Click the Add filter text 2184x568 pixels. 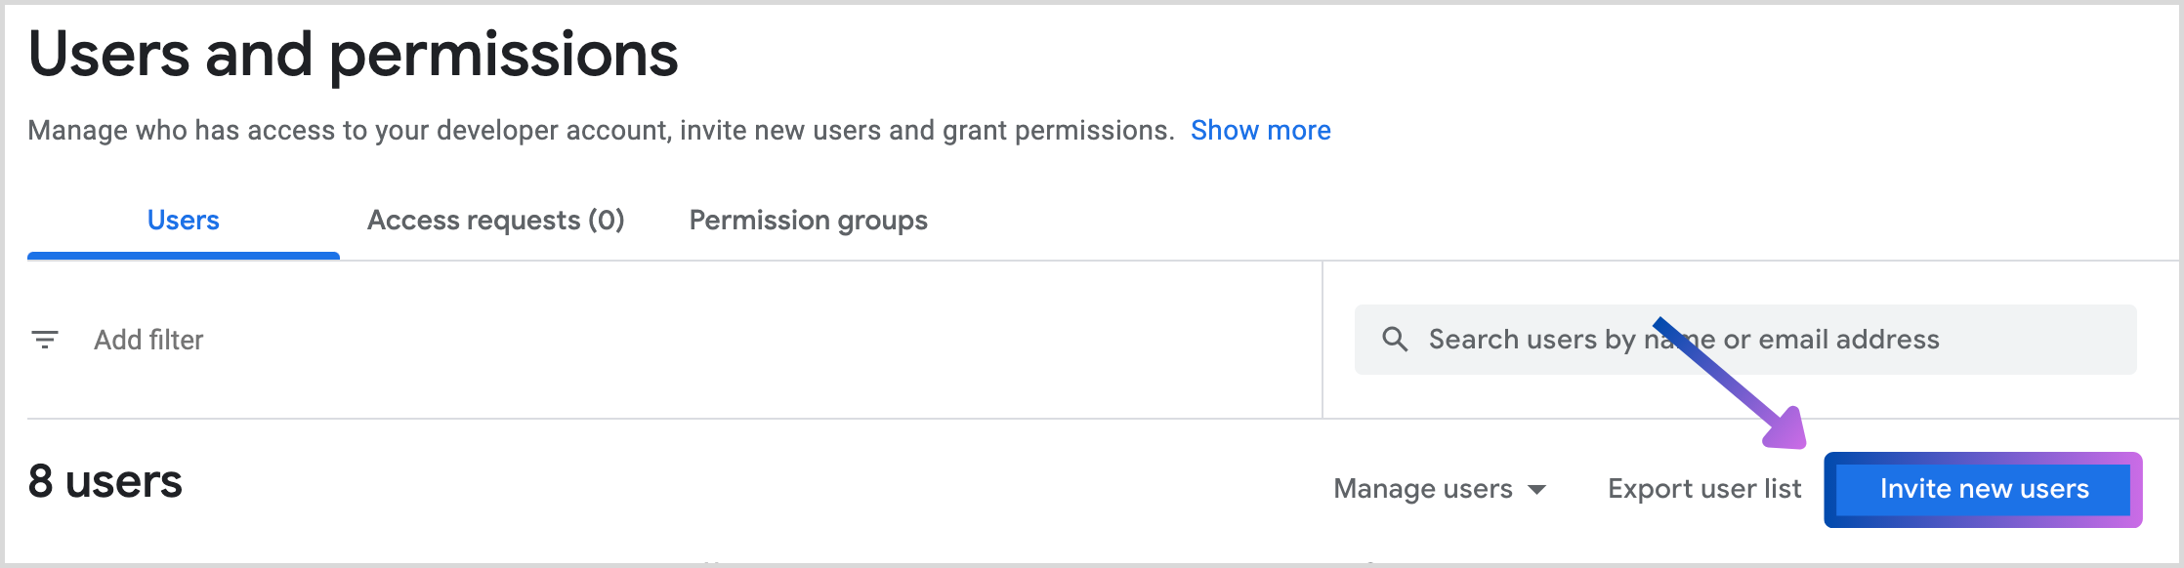point(148,340)
